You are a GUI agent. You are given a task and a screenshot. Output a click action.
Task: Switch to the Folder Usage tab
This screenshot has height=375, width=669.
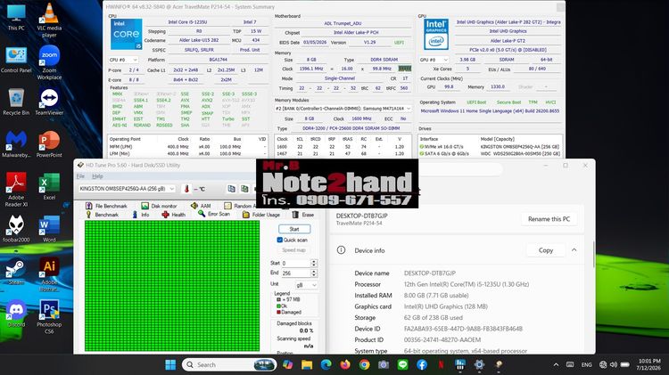point(261,215)
